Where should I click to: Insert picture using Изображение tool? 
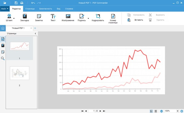click(x=68, y=18)
